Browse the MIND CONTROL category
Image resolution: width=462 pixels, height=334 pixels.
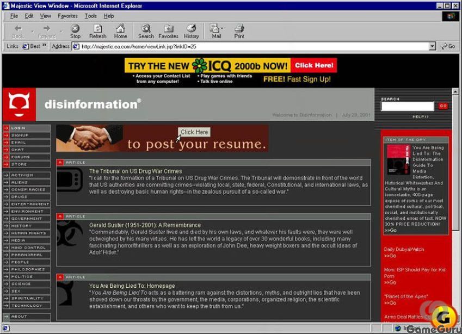click(x=27, y=248)
